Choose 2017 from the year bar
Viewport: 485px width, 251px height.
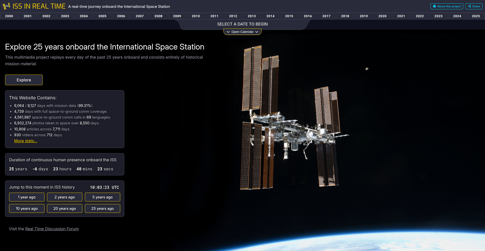(x=327, y=16)
